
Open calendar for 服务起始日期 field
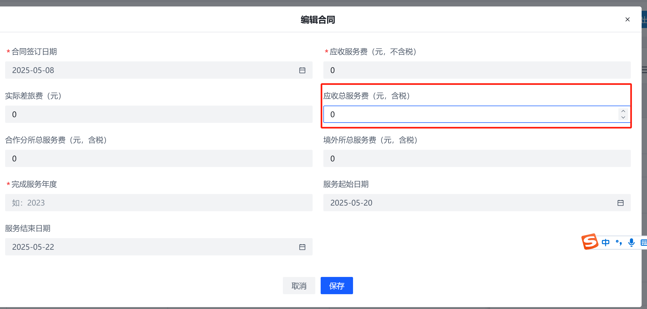tap(620, 203)
